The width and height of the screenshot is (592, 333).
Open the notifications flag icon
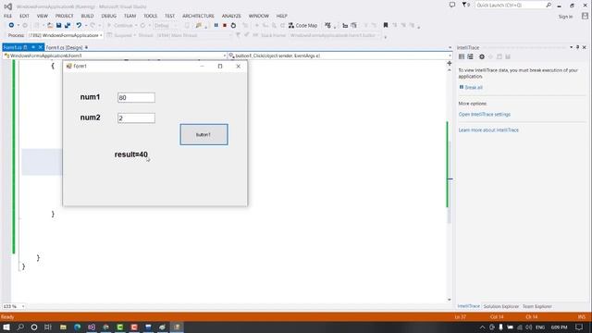pos(464,5)
